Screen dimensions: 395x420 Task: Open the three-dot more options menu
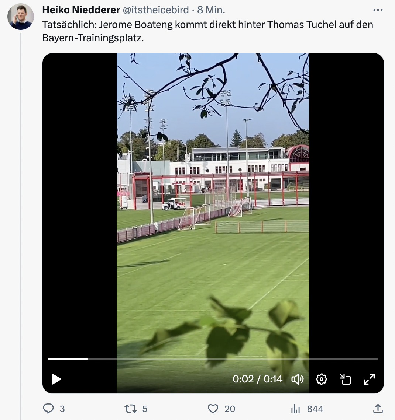[378, 10]
